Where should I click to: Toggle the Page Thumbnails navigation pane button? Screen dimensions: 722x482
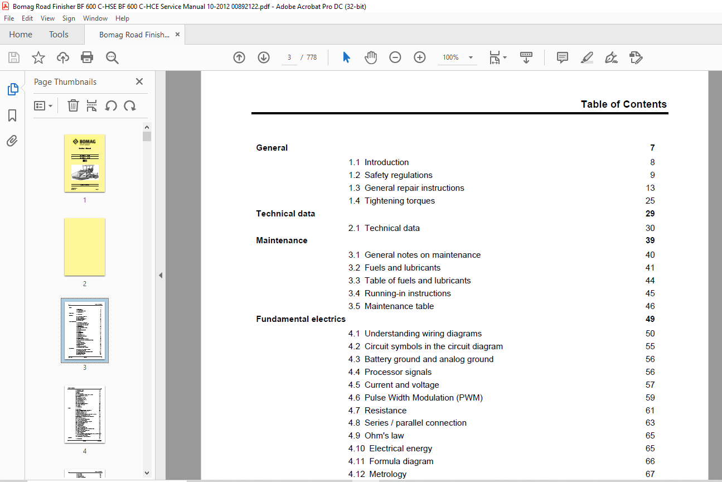pyautogui.click(x=12, y=89)
